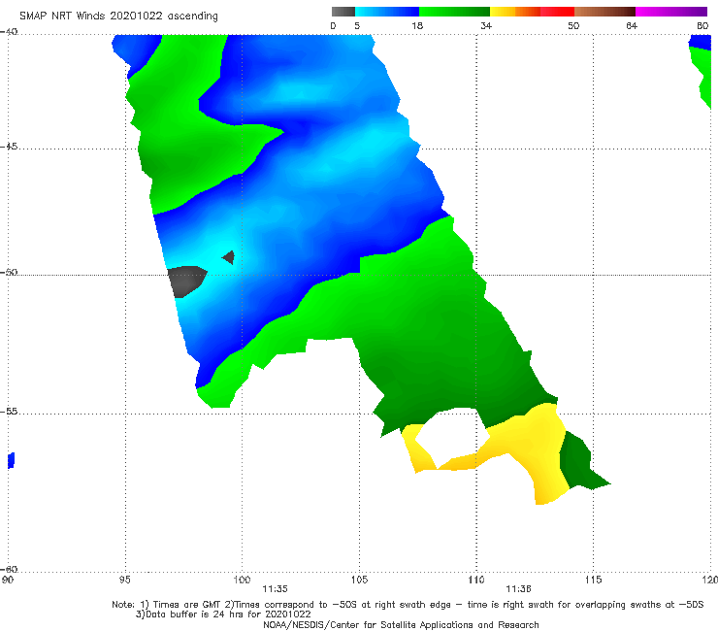Click the brown 50-64 segment of color bar

(x=604, y=12)
